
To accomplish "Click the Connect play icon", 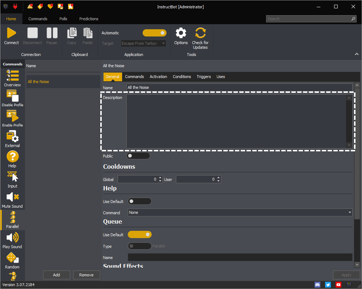I will tap(11, 33).
